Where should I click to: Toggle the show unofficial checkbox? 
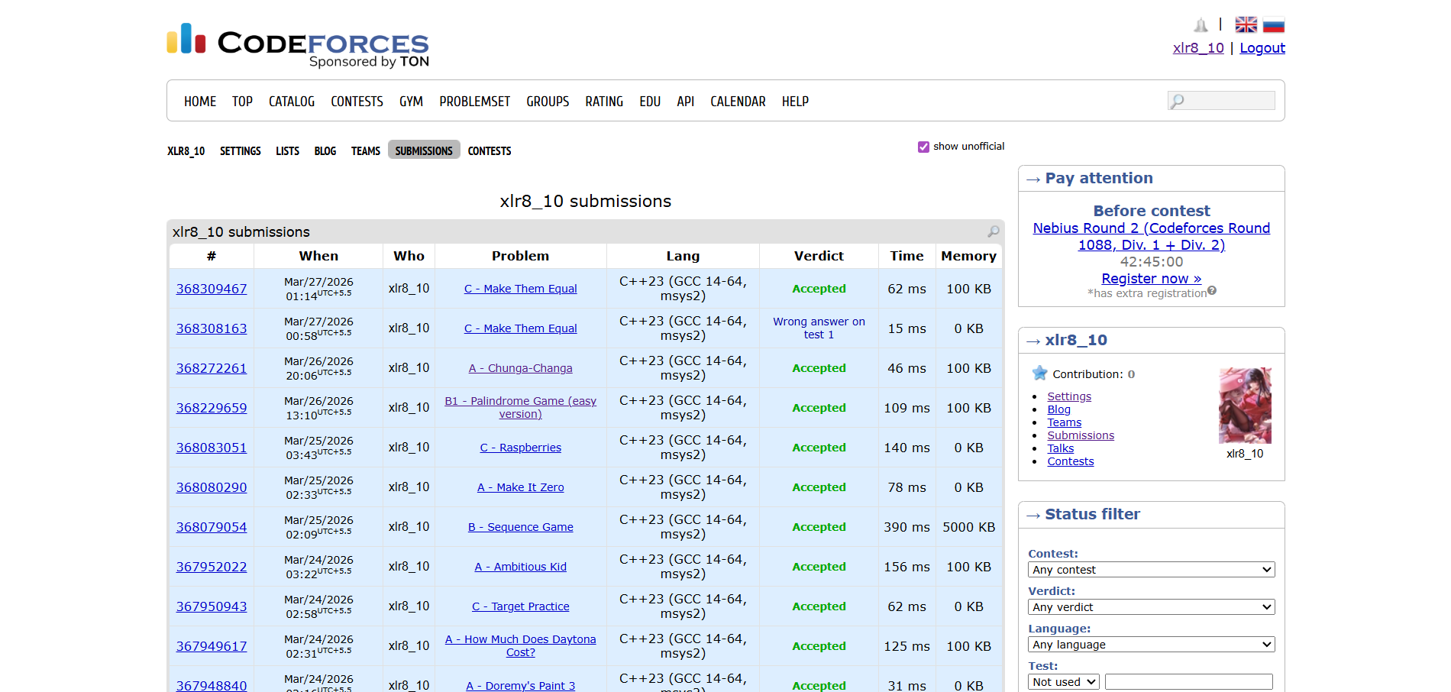(923, 147)
